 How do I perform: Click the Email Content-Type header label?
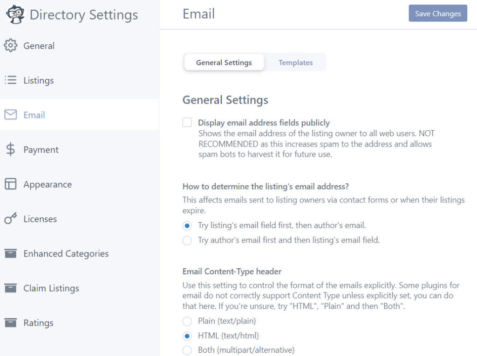coord(232,271)
